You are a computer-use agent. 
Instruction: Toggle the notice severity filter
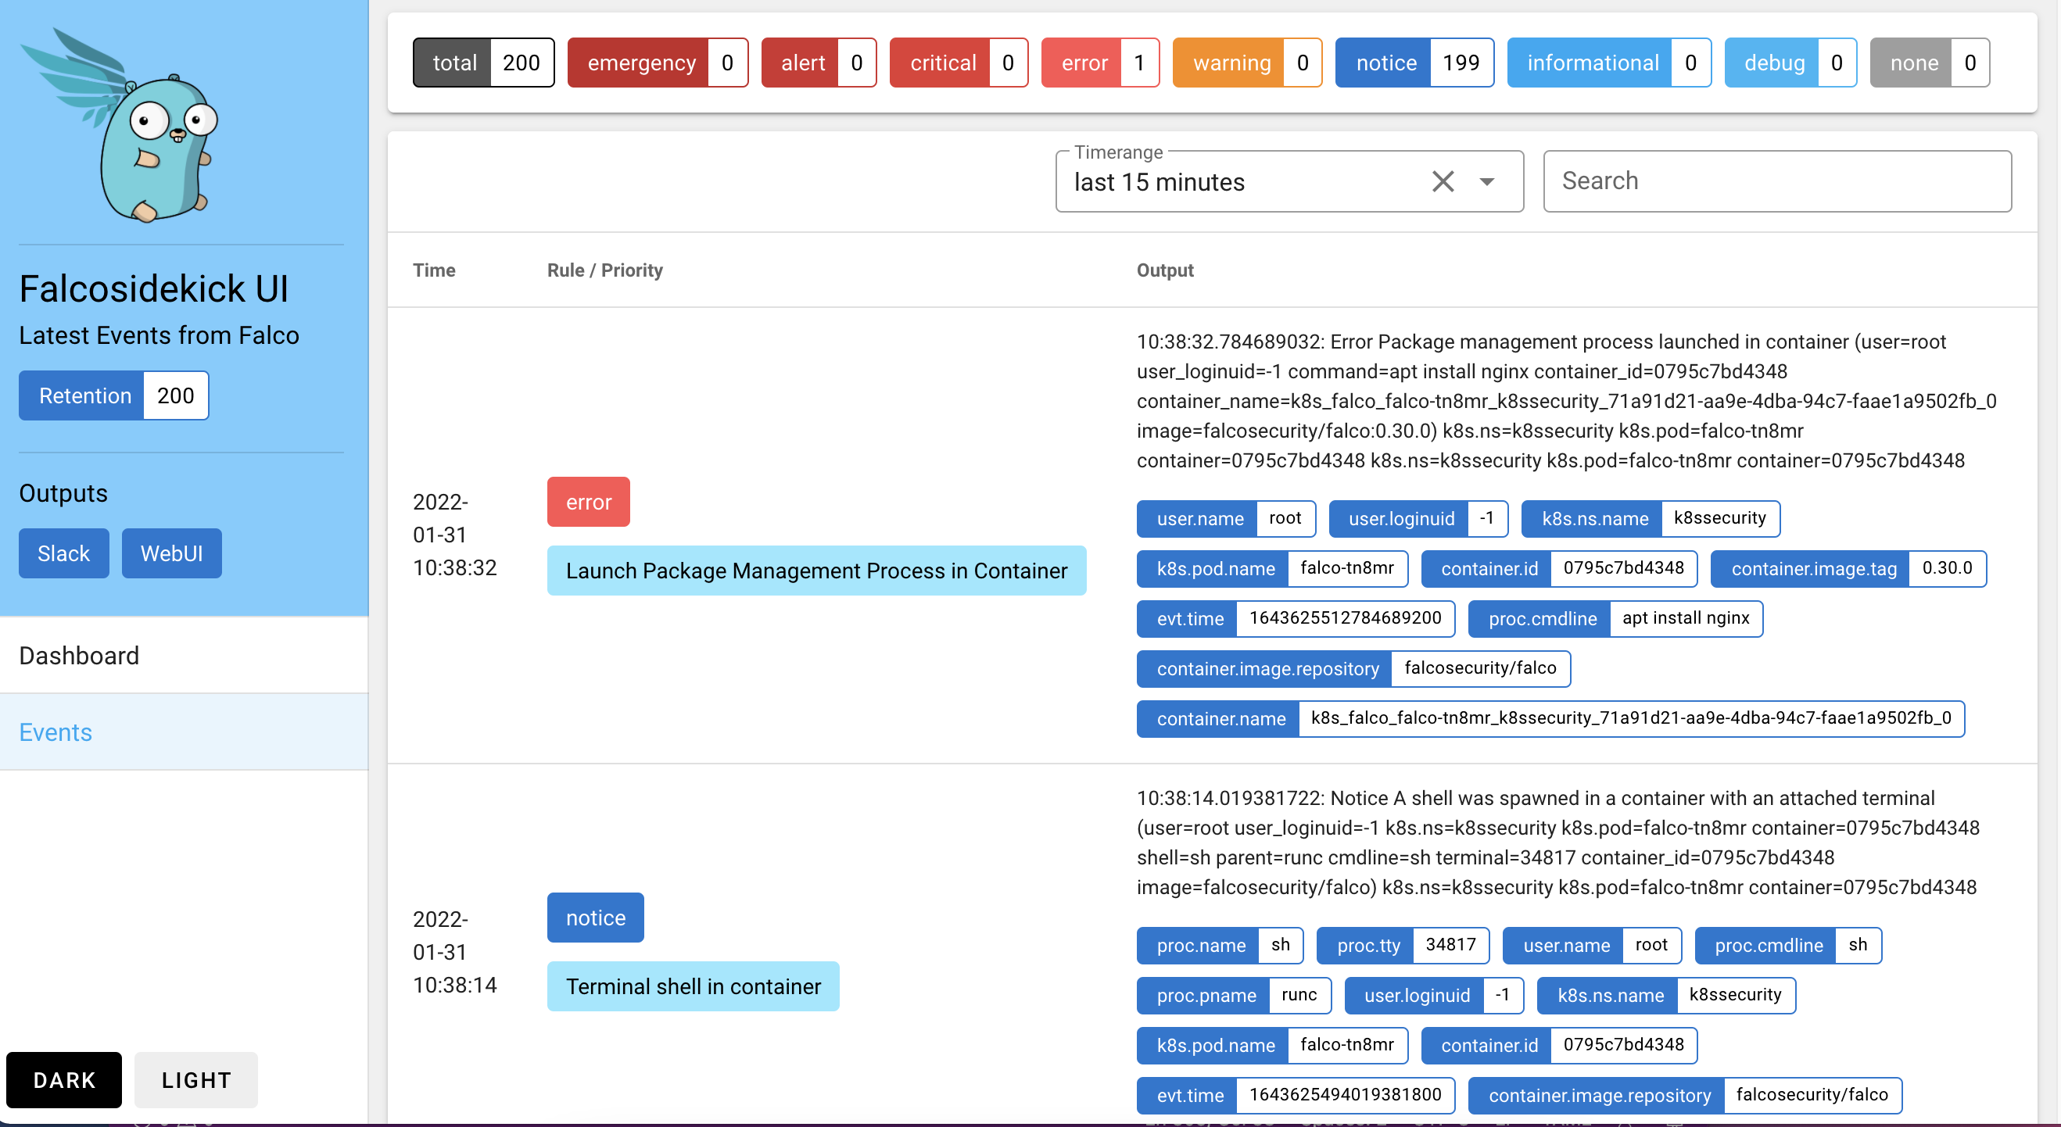[1414, 63]
